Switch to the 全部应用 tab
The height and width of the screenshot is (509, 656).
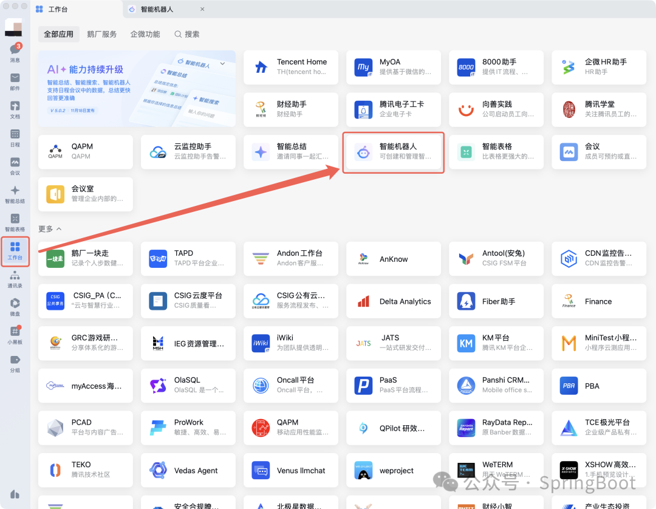click(58, 34)
